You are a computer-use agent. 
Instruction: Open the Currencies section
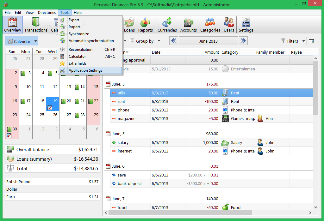coord(167,25)
